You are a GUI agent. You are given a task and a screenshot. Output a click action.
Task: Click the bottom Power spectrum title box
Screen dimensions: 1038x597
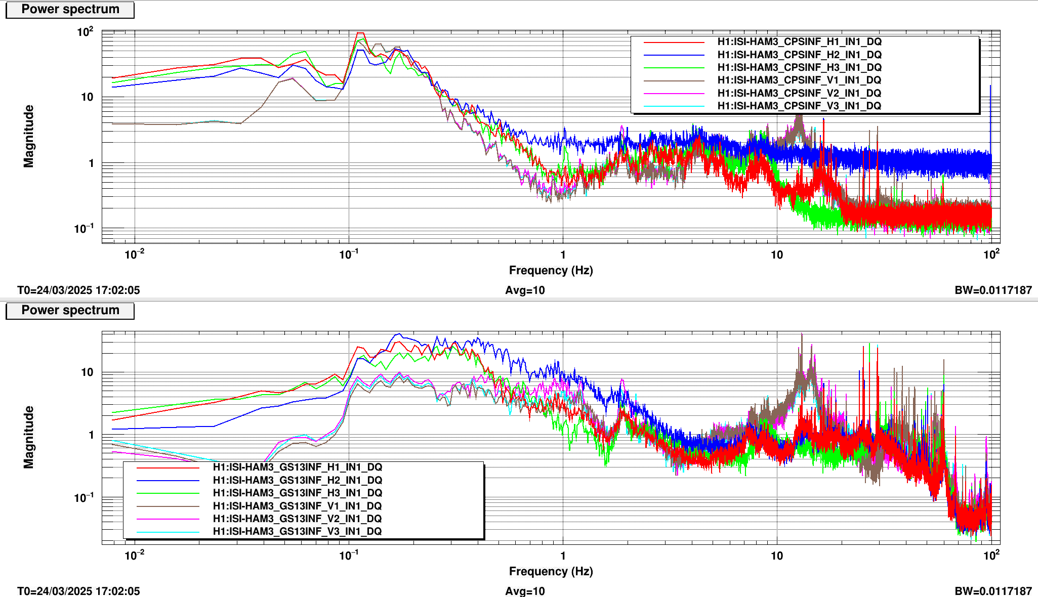tap(70, 311)
